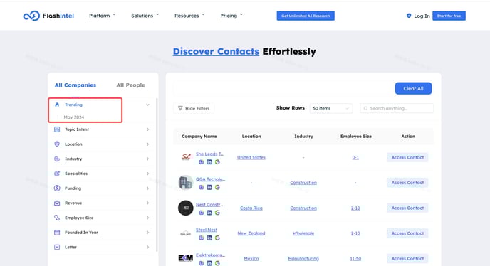Access Contact for Steel Nest row

[407, 233]
